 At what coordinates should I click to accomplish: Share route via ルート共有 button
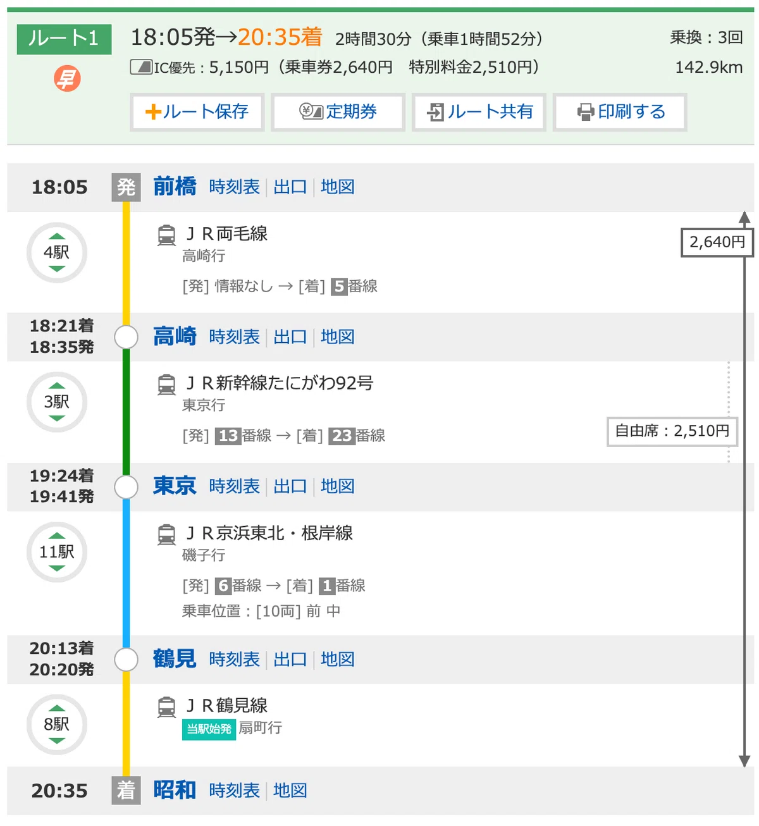(479, 112)
